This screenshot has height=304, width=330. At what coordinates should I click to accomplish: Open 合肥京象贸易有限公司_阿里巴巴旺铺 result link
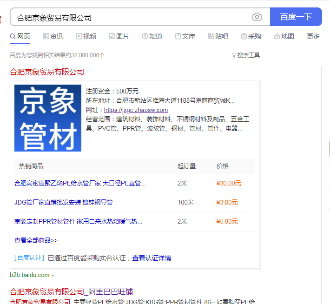[72, 291]
